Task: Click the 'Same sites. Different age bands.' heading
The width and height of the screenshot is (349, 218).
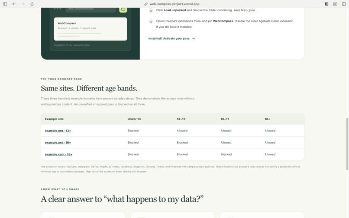Action: (89, 88)
